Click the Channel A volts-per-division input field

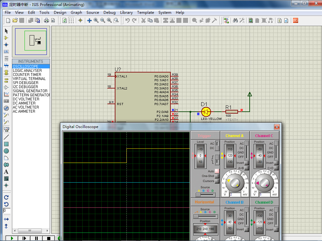pos(235,195)
